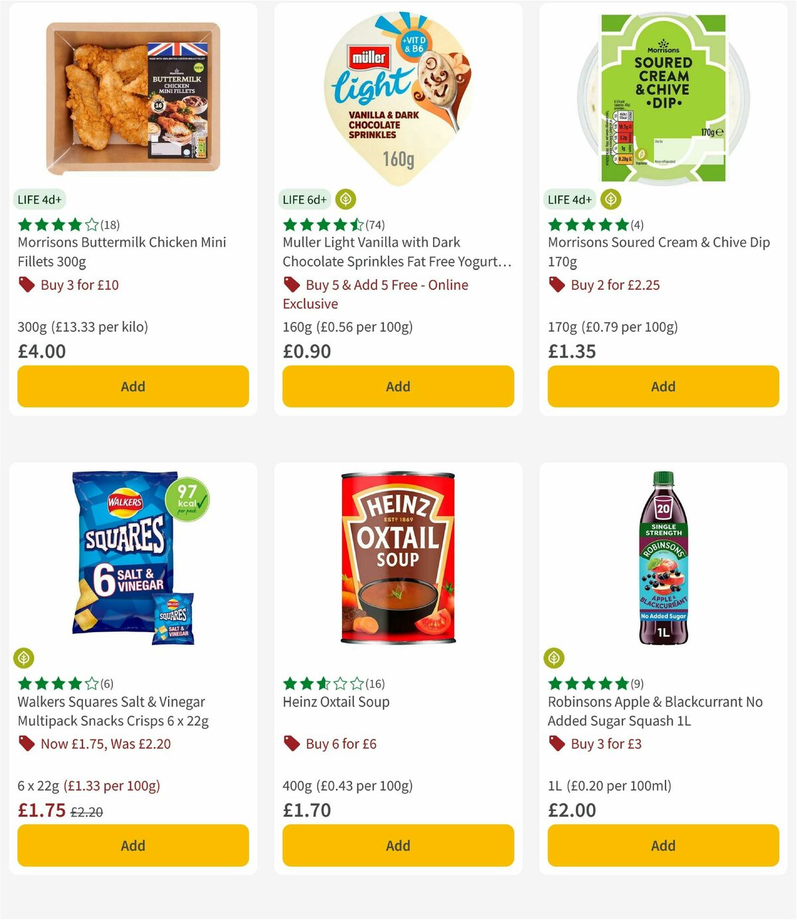The height and width of the screenshot is (920, 797).
Task: Click the leaf icon above Walkers Squares rating
Action: (25, 658)
